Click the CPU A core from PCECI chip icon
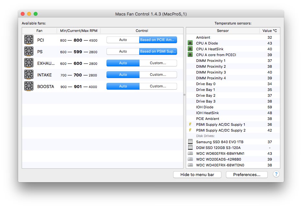 (x=190, y=54)
